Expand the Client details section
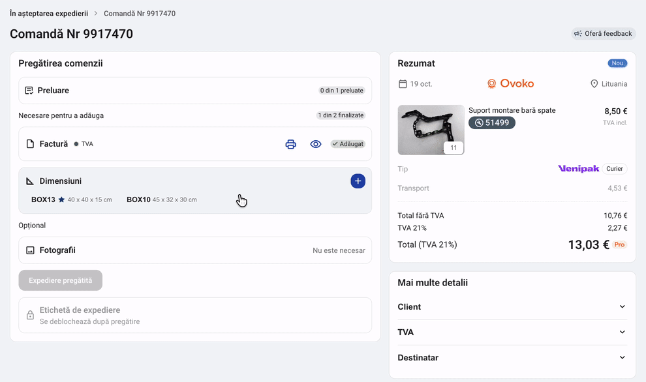Viewport: 646px width, 382px height. coord(512,306)
